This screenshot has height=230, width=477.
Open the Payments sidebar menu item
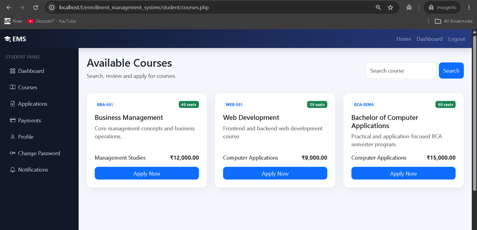39,121
